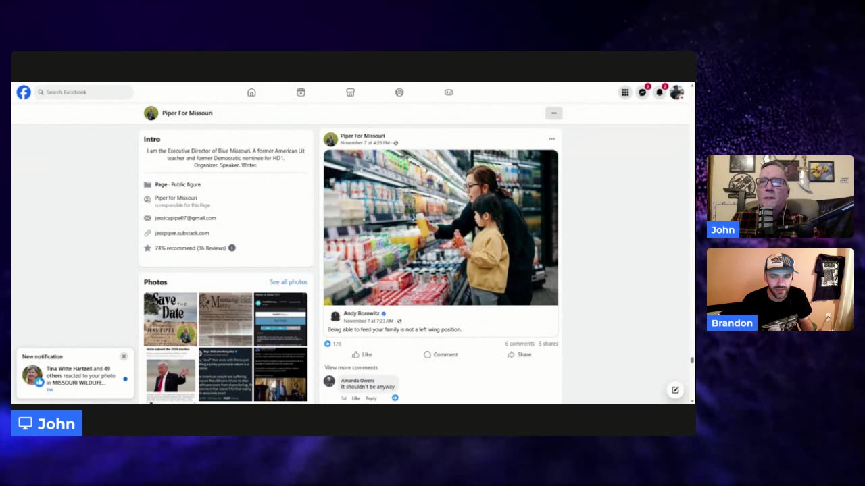Click the Like button on the post
This screenshot has width=865, height=486.
click(x=362, y=354)
